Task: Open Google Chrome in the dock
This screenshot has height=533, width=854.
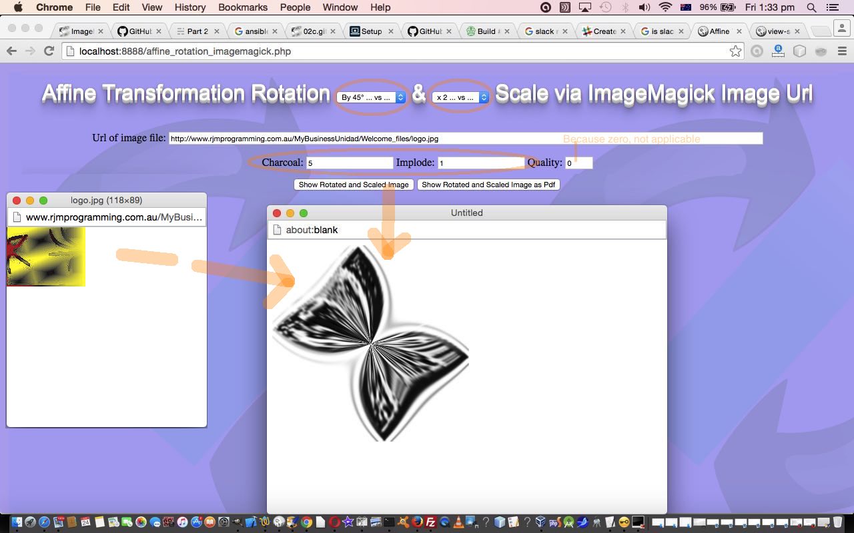Action: pyautogui.click(x=306, y=522)
